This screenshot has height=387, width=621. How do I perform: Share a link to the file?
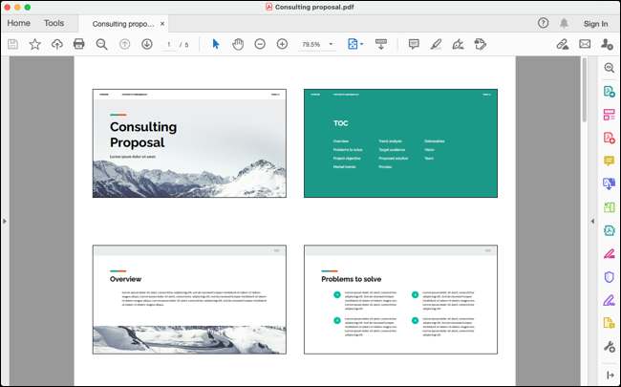563,44
